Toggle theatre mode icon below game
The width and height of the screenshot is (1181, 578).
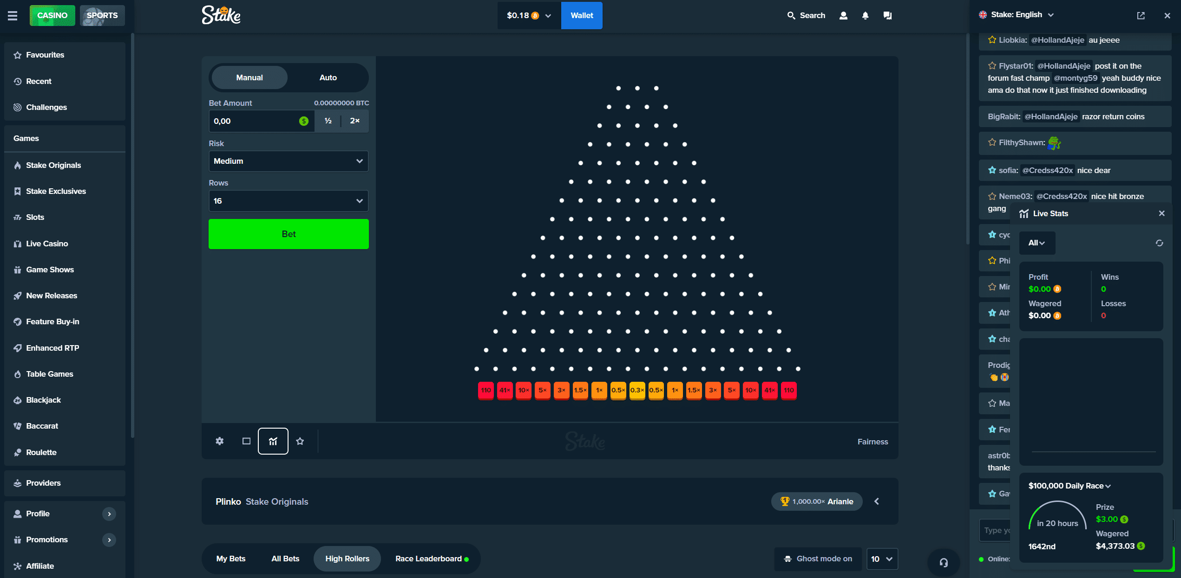(x=246, y=441)
